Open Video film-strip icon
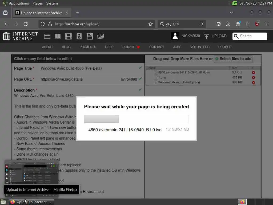The image size is (273, 205). click(x=69, y=36)
